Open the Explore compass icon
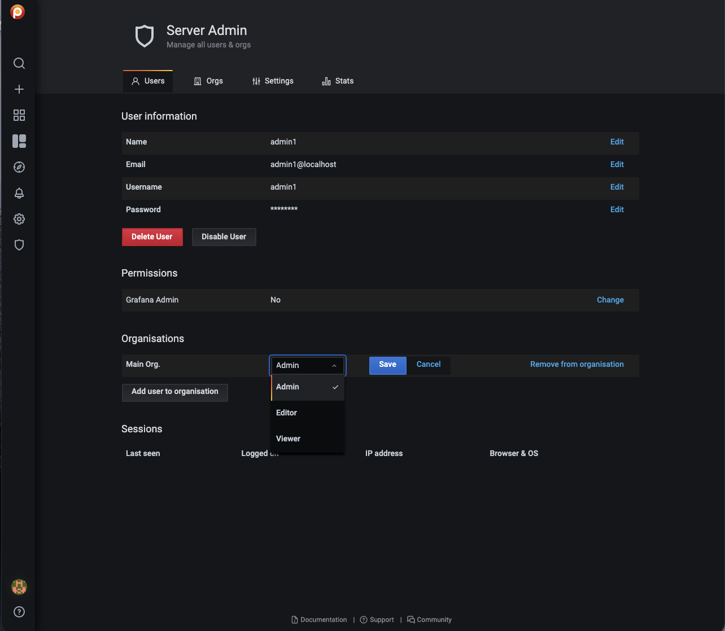725x631 pixels. coord(19,167)
